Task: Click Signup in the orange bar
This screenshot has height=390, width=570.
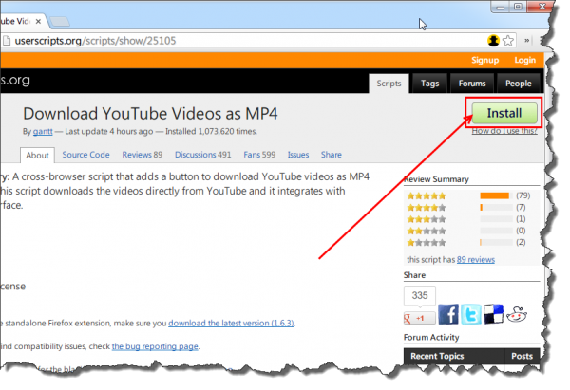Action: tap(484, 61)
